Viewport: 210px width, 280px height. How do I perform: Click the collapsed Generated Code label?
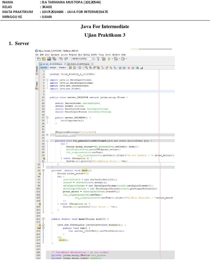(65, 135)
